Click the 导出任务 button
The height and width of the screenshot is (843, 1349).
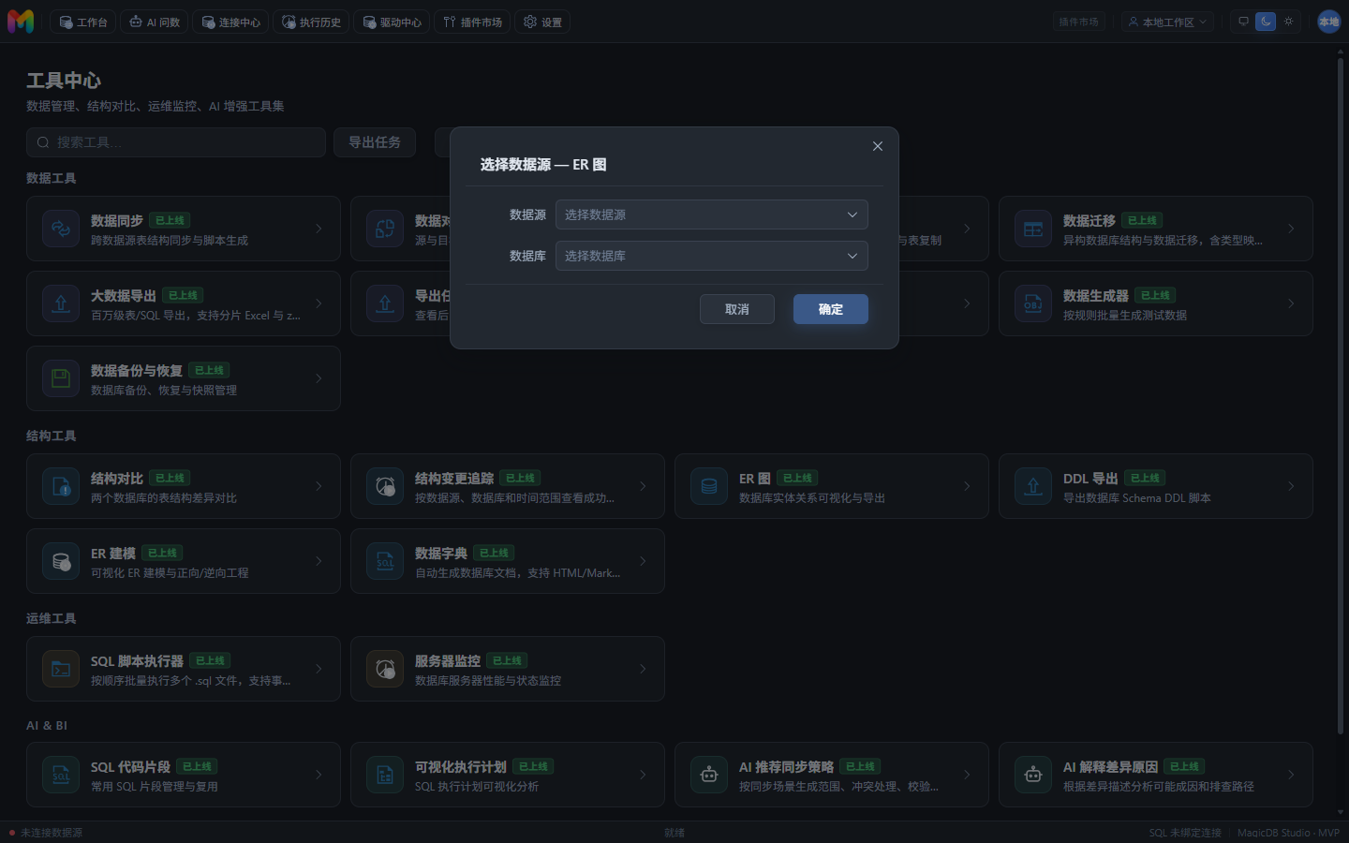click(x=375, y=142)
